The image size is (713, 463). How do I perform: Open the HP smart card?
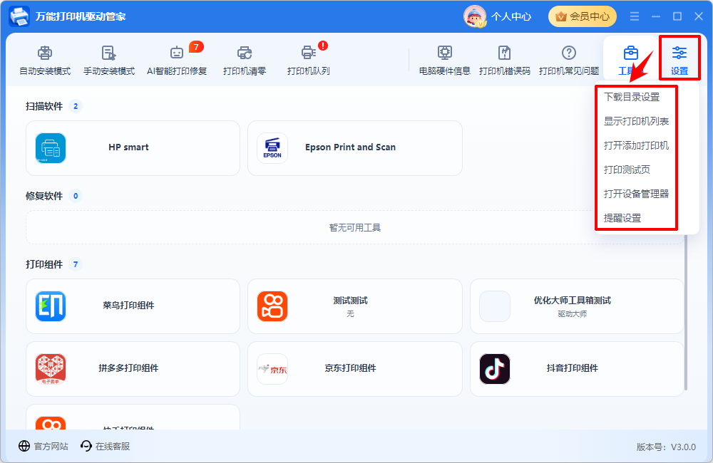click(133, 148)
